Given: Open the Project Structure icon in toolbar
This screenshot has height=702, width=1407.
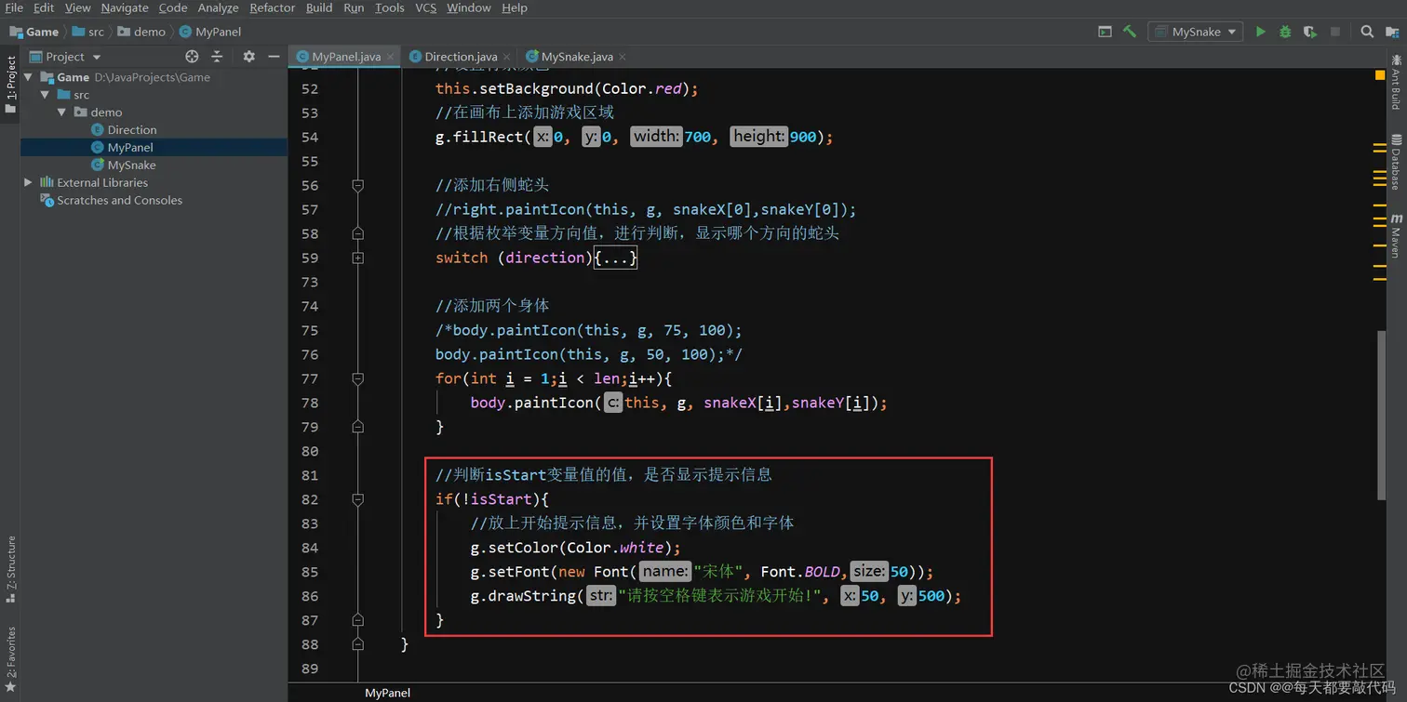Looking at the screenshot, I should coord(1391,32).
